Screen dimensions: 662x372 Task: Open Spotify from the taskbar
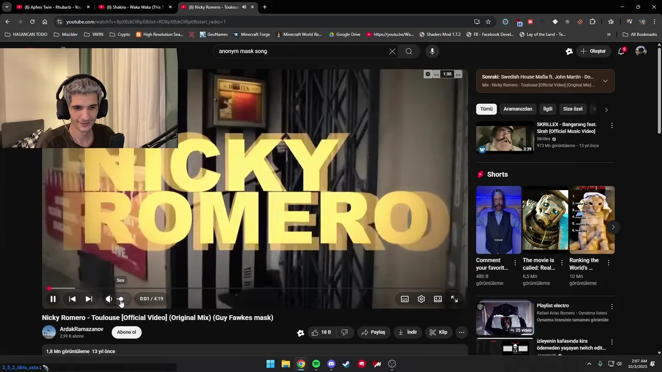pyautogui.click(x=316, y=364)
